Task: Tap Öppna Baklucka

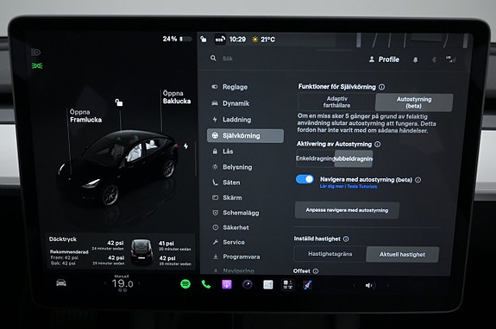Action: [x=177, y=97]
